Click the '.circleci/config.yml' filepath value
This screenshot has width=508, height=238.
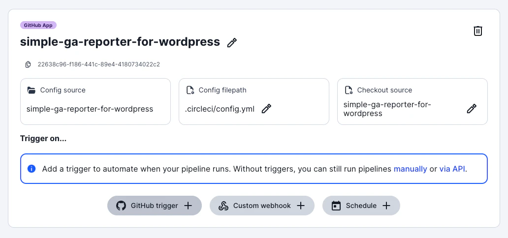[220, 109]
